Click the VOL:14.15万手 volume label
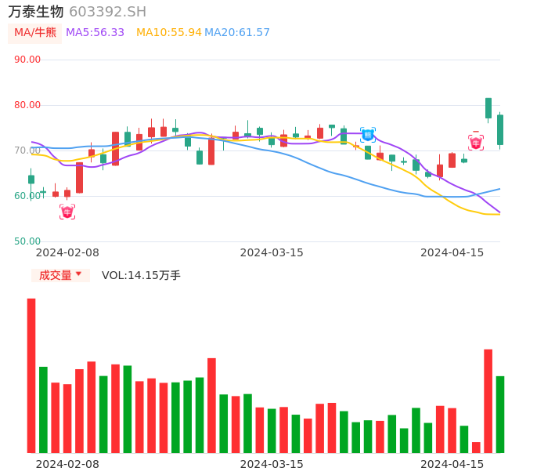Image resolution: width=537 pixels, height=475 pixels. [141, 275]
